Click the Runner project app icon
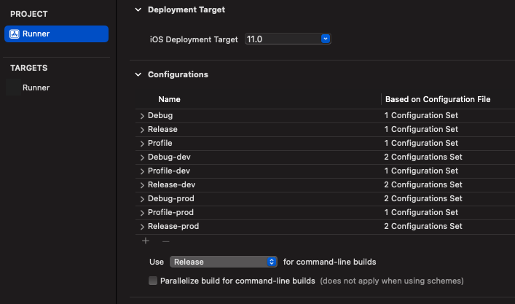This screenshot has width=515, height=304. tap(14, 34)
